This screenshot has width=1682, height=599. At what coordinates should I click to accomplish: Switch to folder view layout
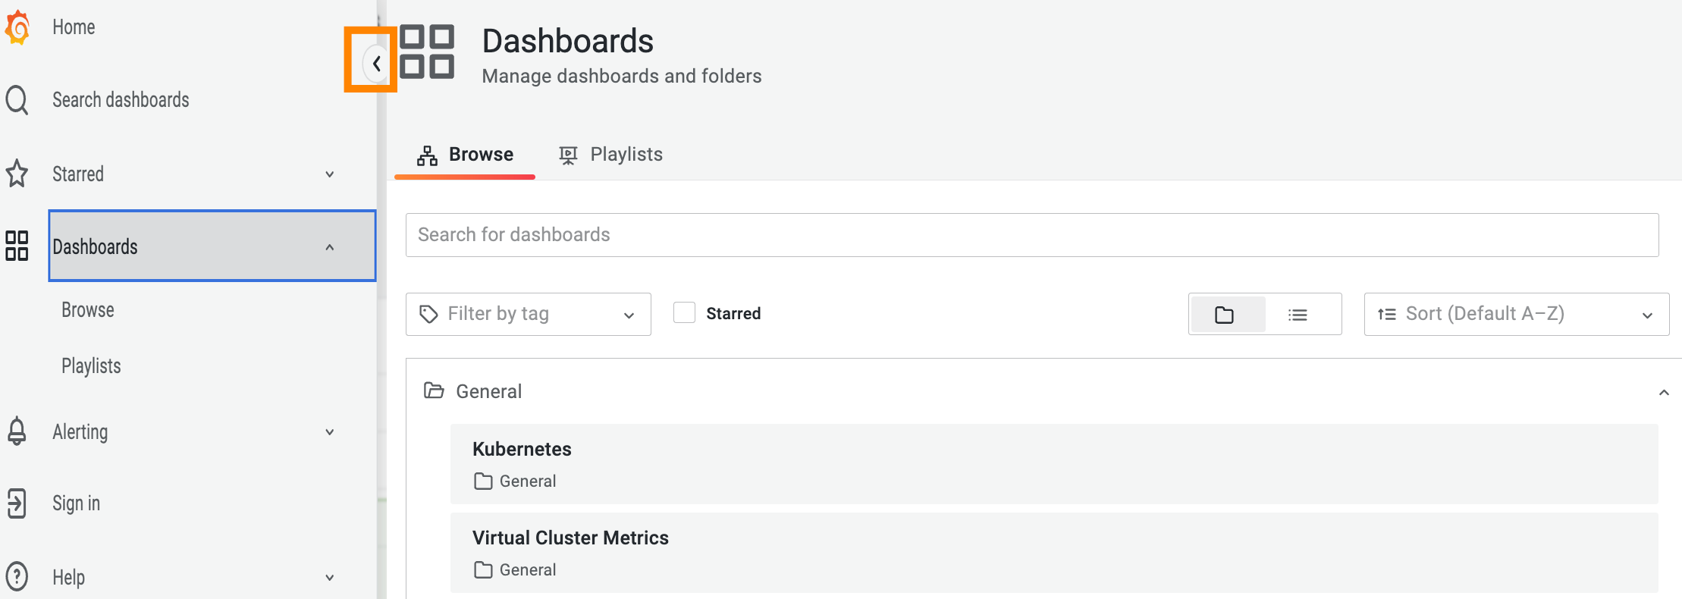point(1225,315)
